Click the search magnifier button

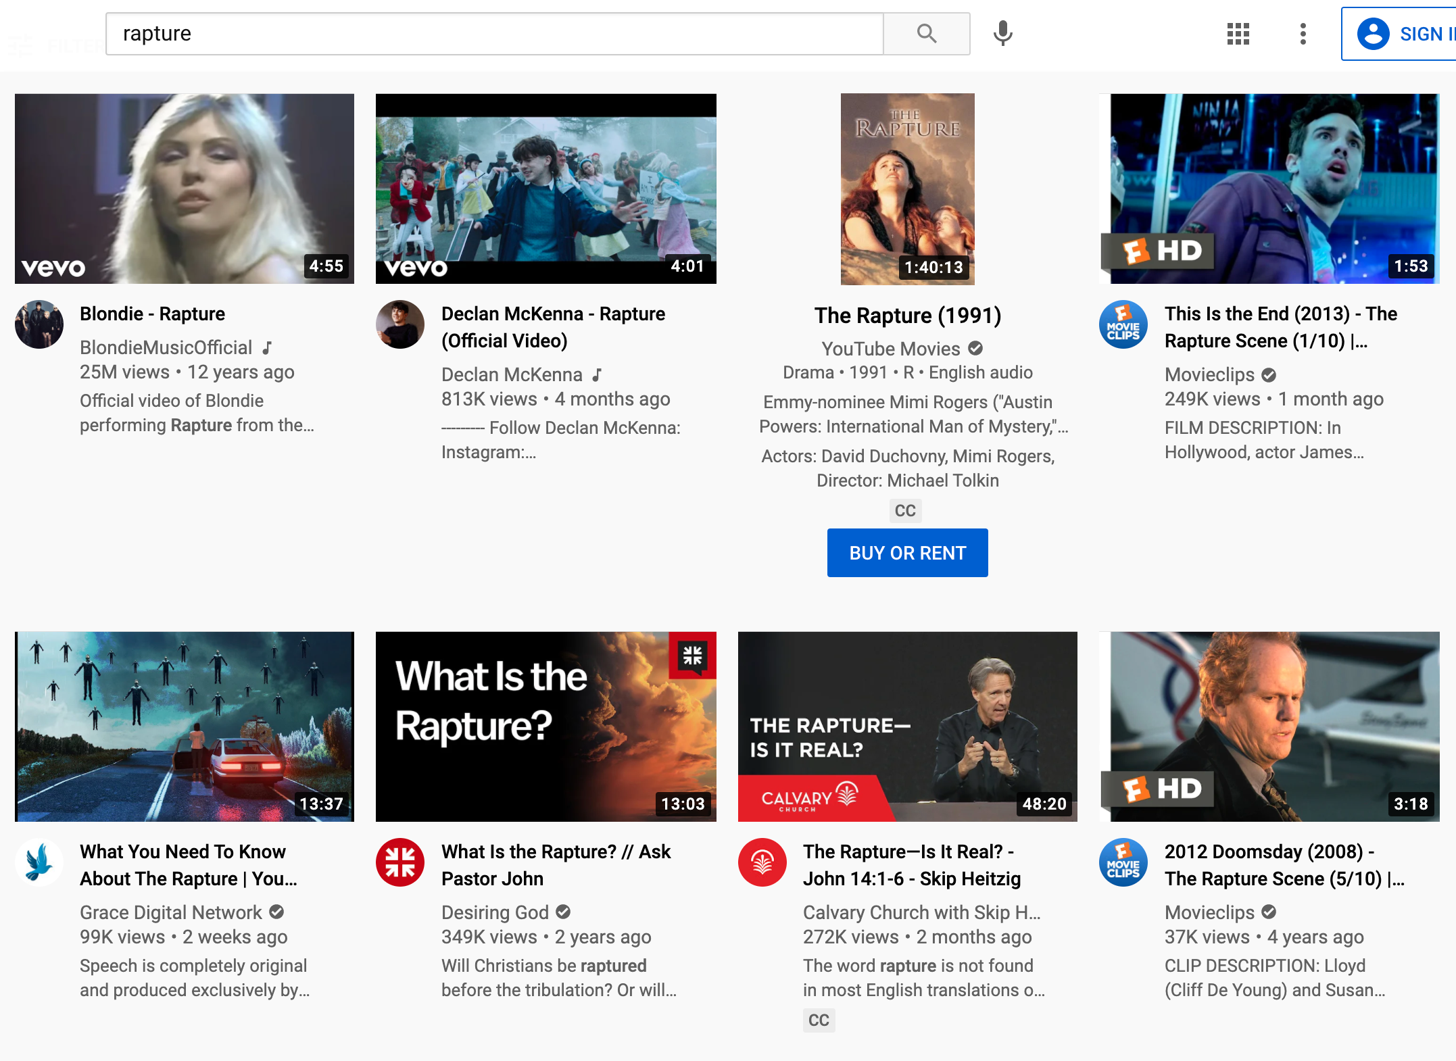pos(926,34)
